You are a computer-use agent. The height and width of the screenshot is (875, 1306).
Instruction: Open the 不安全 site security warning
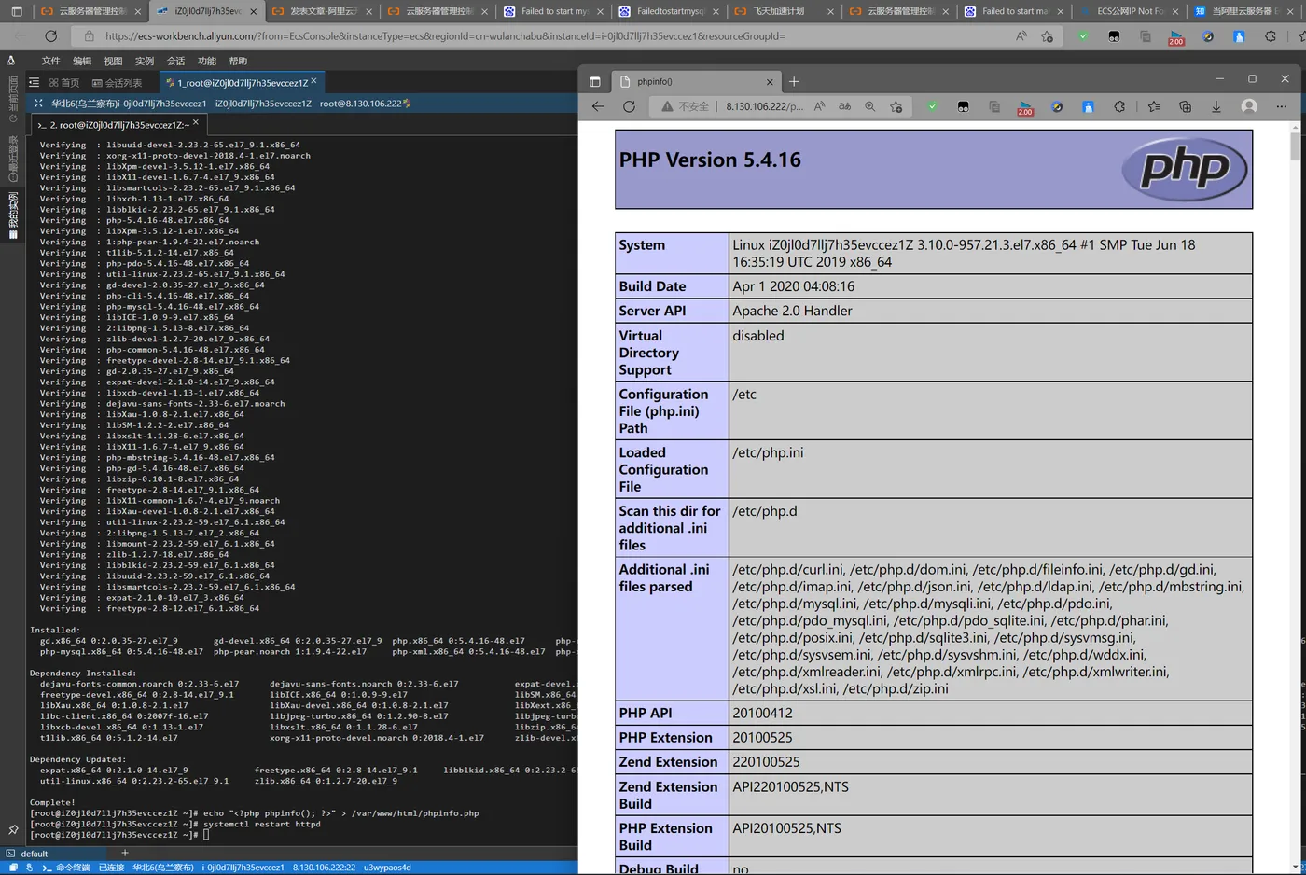[x=686, y=106]
